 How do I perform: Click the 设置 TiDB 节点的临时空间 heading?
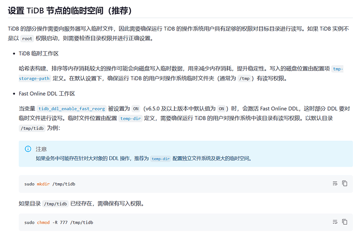click(x=70, y=11)
